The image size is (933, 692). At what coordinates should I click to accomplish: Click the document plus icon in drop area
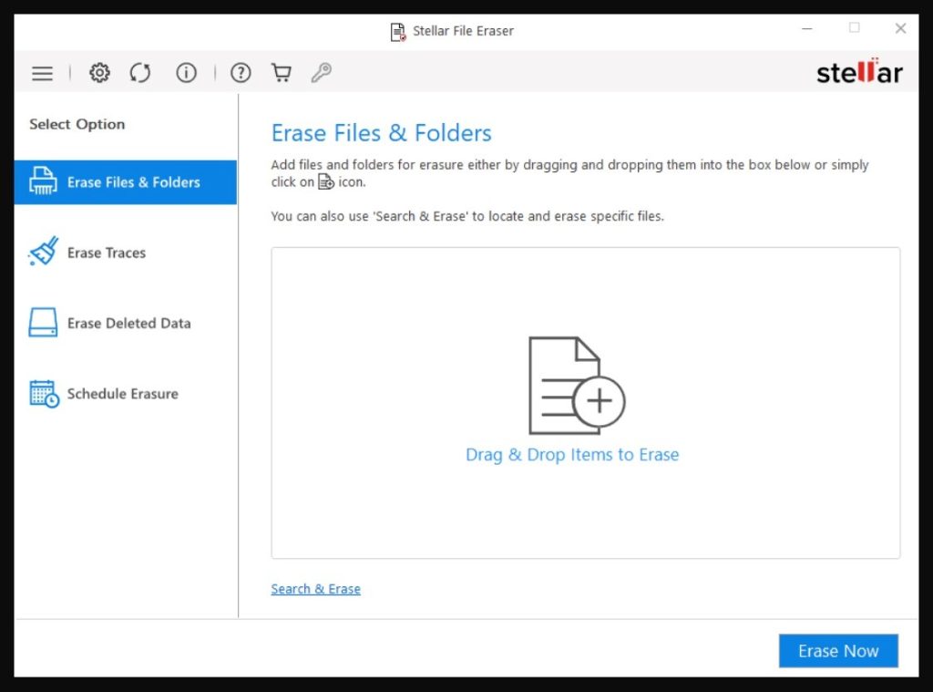click(576, 387)
